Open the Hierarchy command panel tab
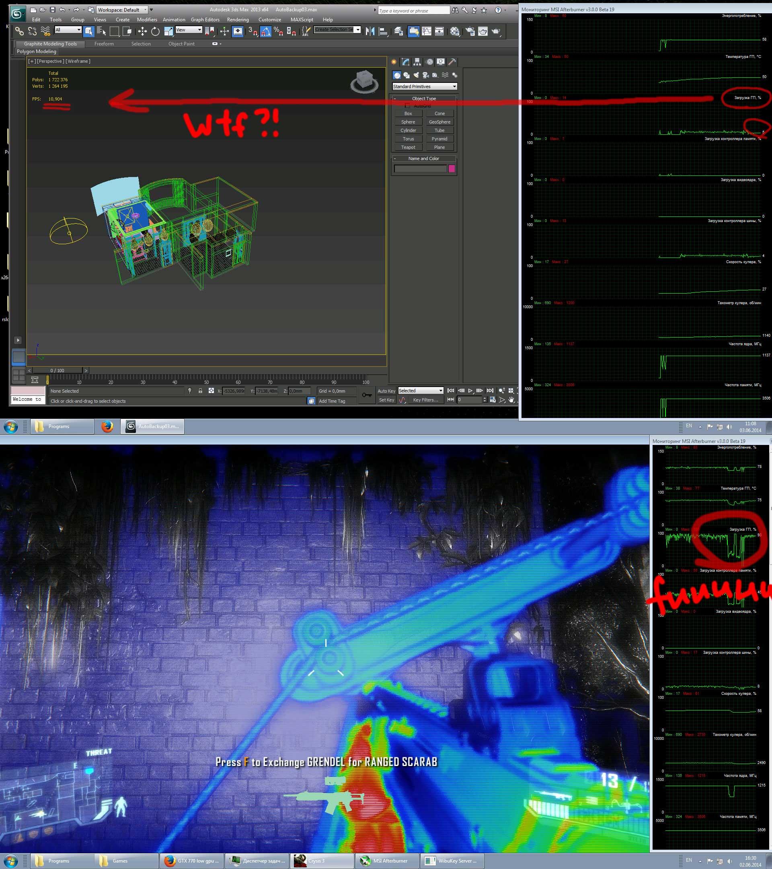The width and height of the screenshot is (772, 869). (x=417, y=62)
